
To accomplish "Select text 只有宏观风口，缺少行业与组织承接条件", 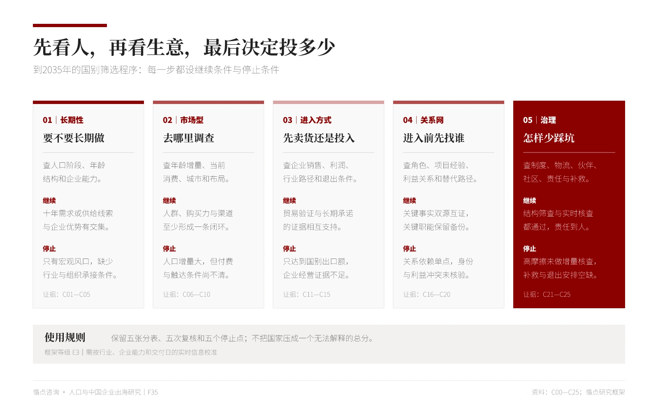I will click(80, 268).
